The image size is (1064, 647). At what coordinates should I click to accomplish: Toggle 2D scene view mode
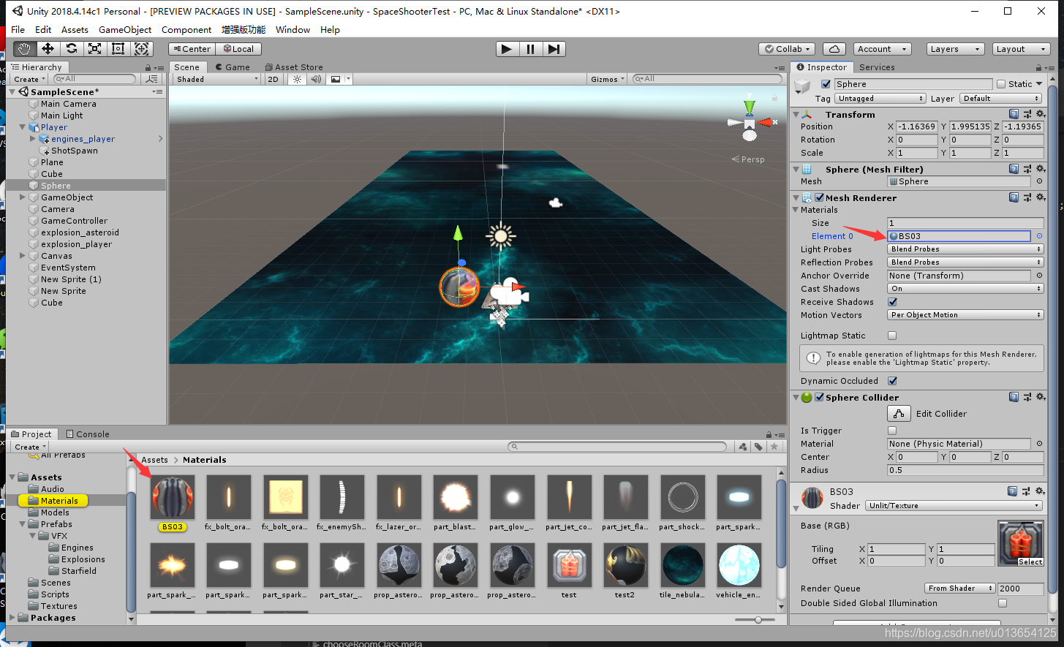273,79
